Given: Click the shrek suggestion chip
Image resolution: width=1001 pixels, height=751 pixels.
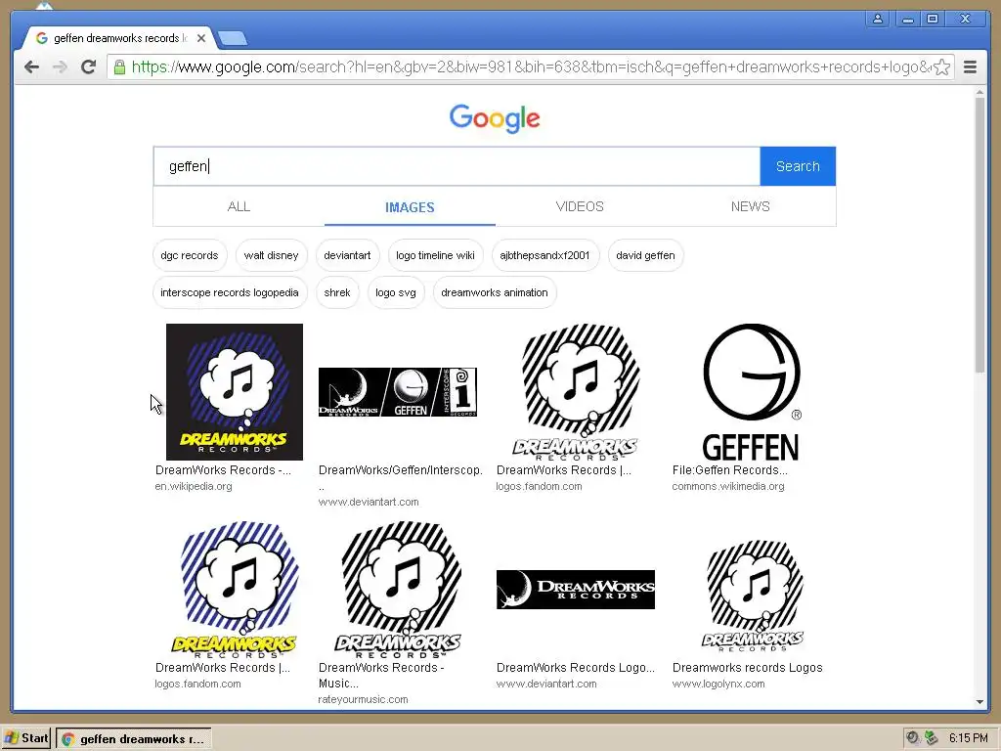Looking at the screenshot, I should (x=337, y=292).
